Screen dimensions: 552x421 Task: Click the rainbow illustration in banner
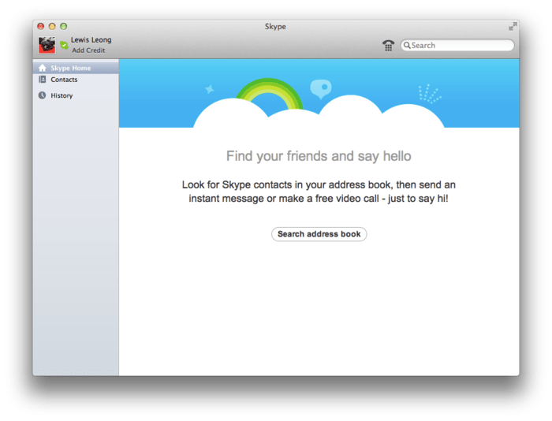pyautogui.click(x=270, y=94)
